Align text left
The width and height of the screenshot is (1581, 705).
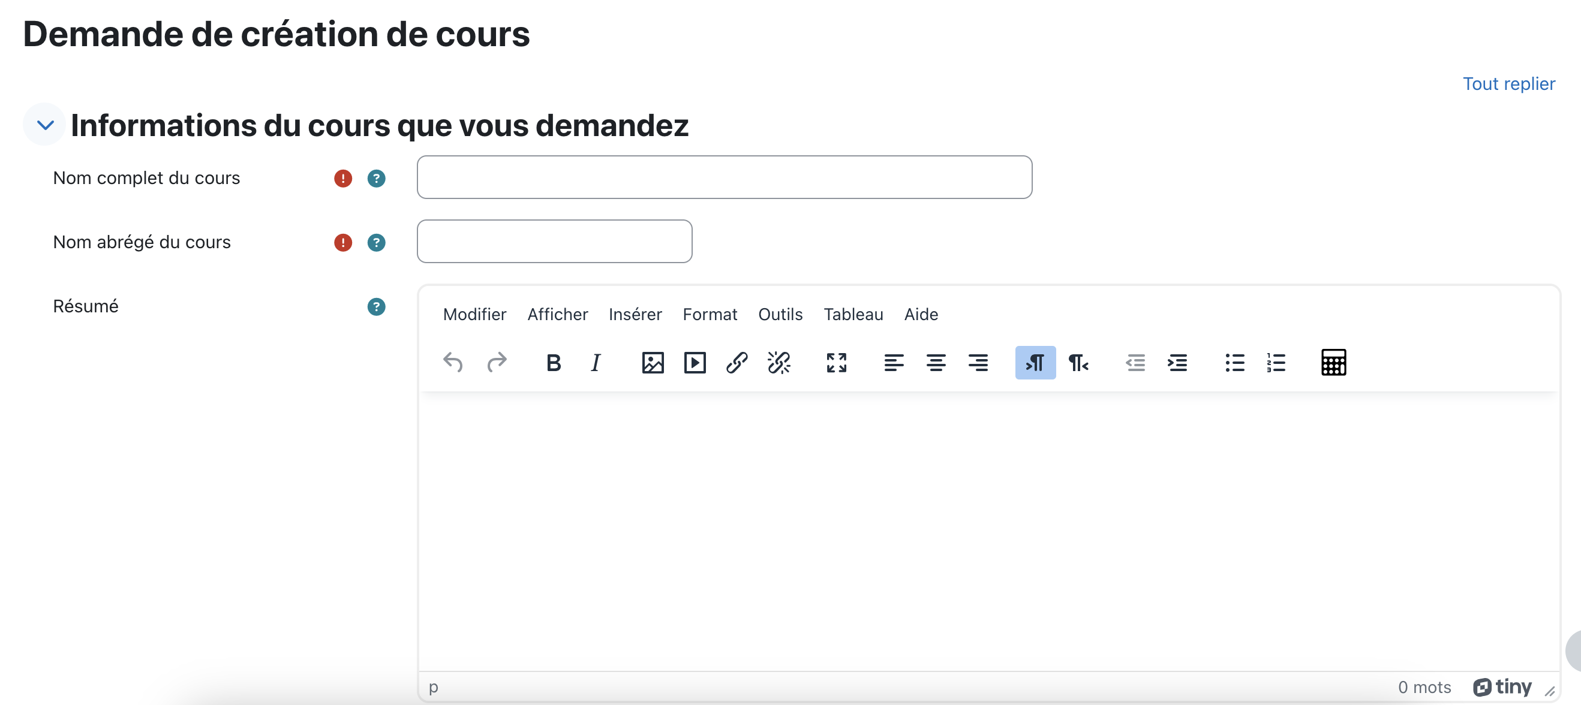click(894, 363)
